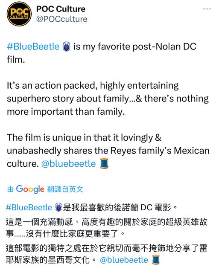Click the 'favorite post-Nolan DC film' sentence

(102, 53)
